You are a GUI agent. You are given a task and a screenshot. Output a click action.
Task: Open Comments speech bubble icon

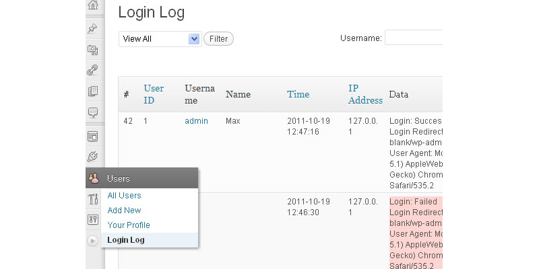tap(93, 112)
